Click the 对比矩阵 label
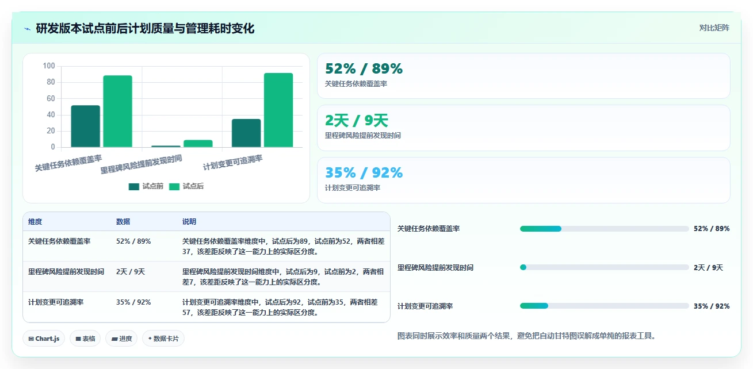 pos(714,28)
